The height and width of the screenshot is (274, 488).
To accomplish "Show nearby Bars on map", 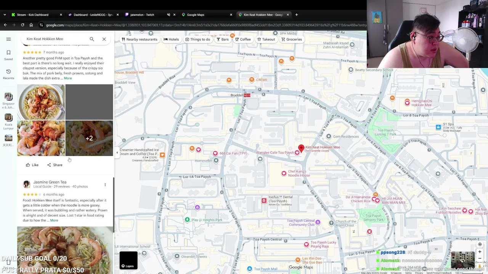I will 223,39.
